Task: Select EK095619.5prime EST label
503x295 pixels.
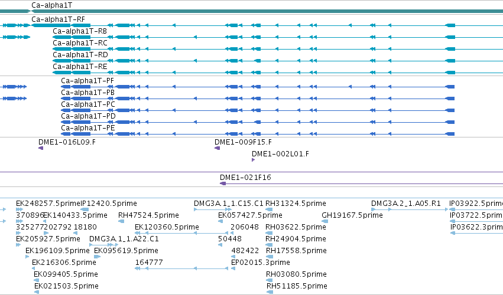Action: point(126,251)
